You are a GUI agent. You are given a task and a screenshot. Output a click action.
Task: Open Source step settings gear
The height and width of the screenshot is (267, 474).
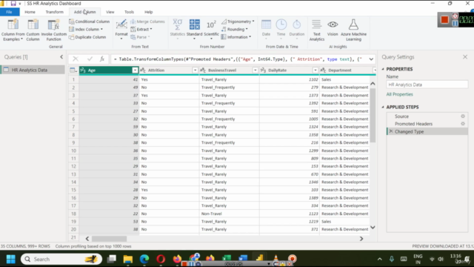[x=462, y=116]
